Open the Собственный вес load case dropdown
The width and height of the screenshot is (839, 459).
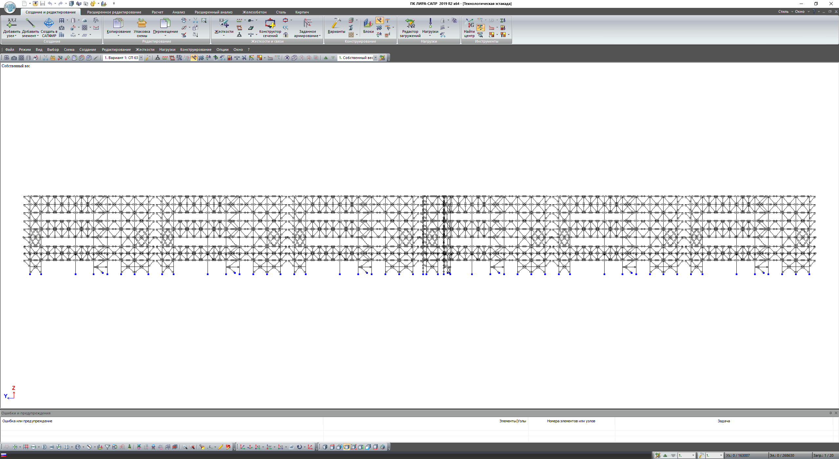click(x=375, y=58)
